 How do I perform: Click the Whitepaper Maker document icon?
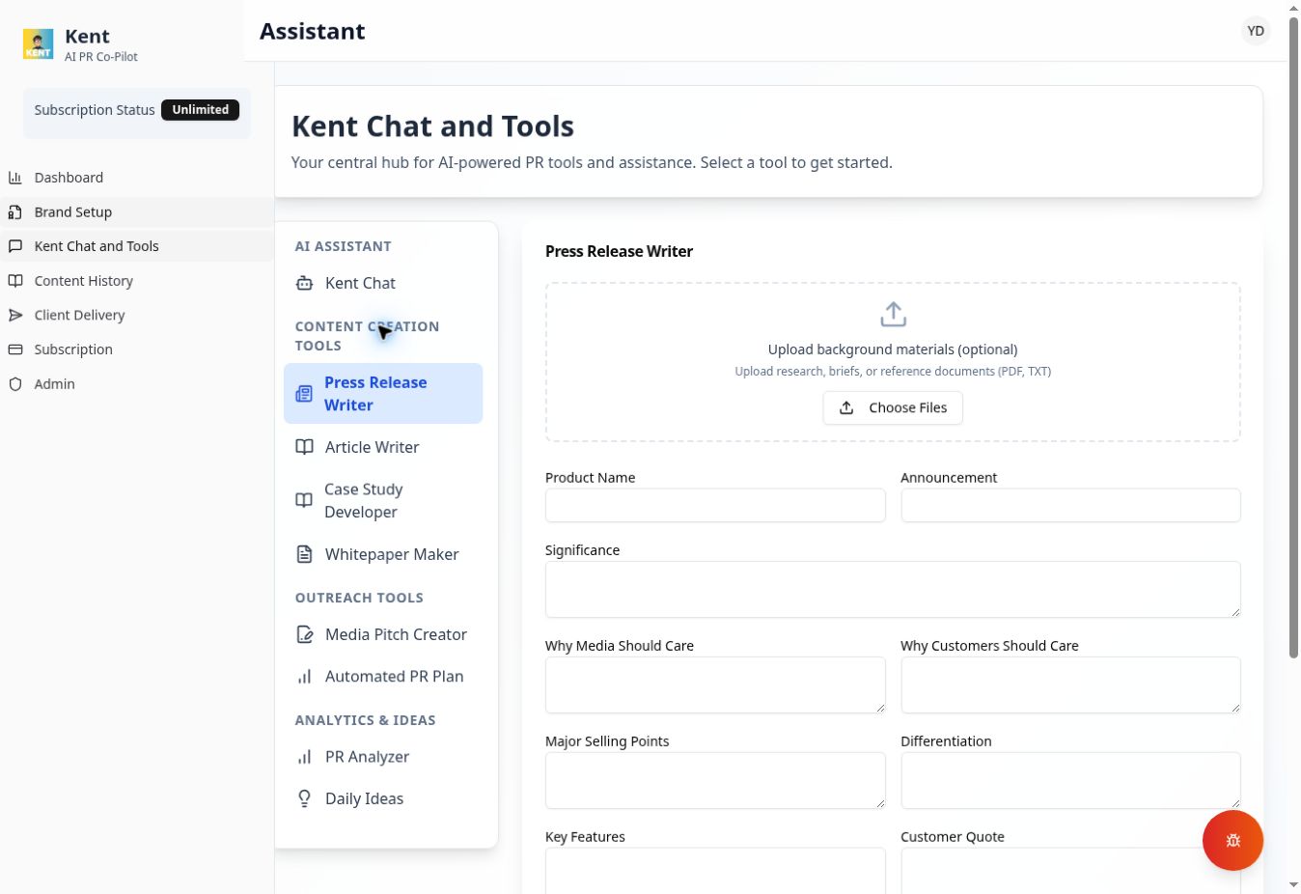tap(304, 554)
